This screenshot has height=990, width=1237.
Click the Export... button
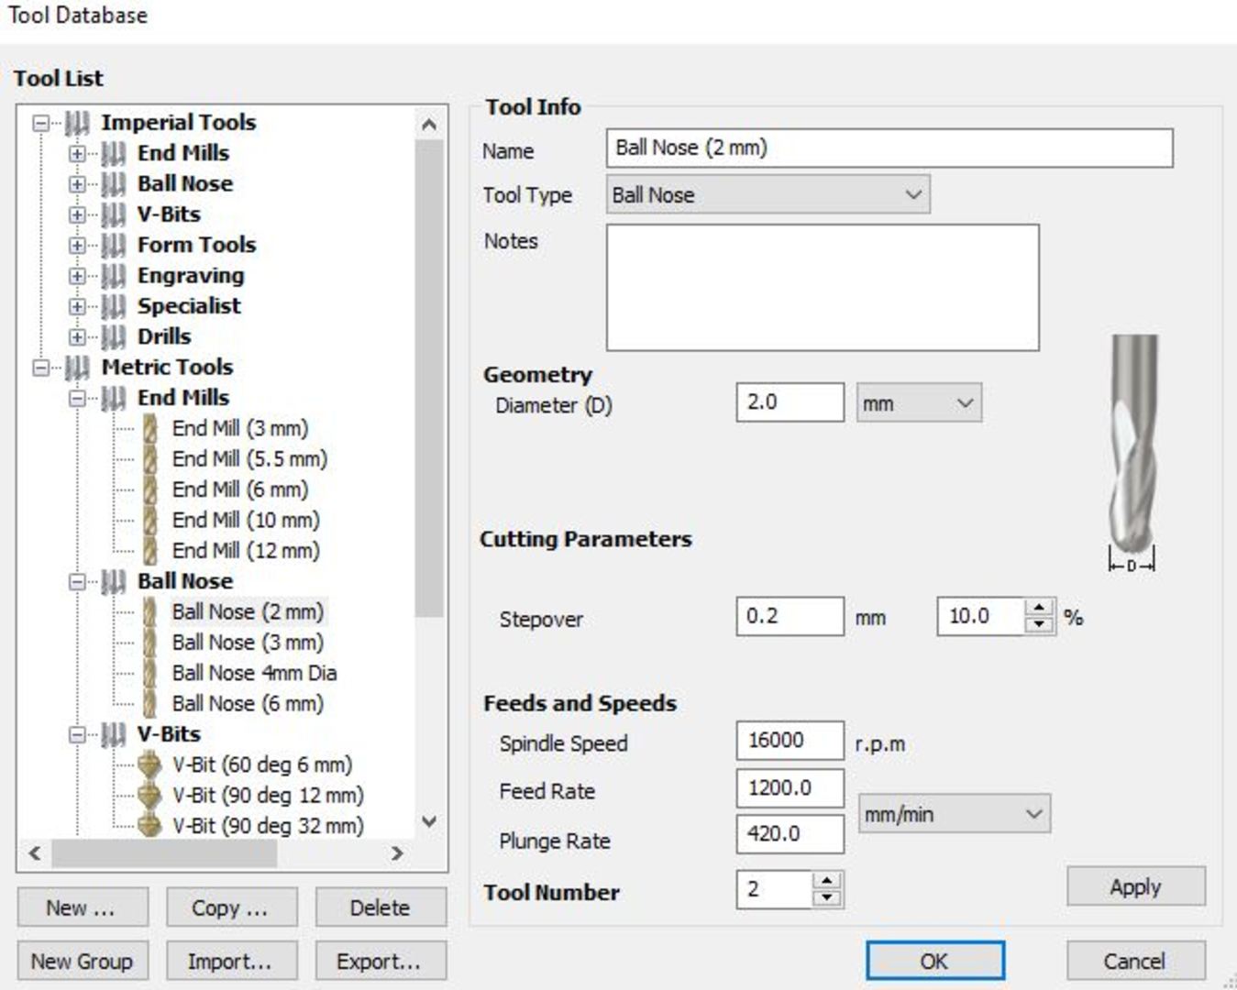[x=380, y=962]
